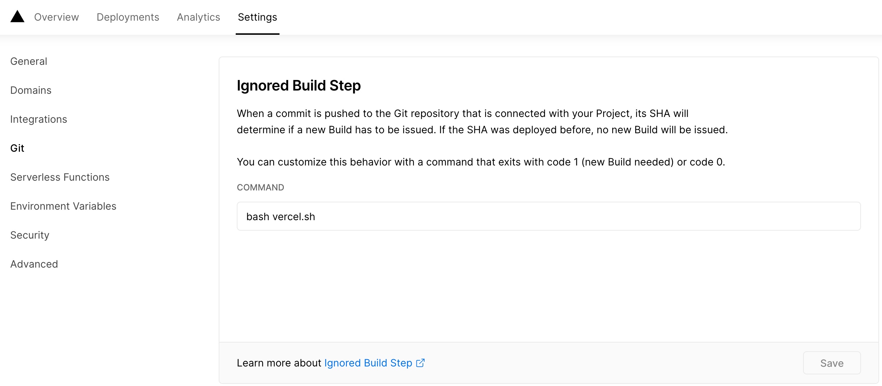Click the Ignored Build Step heading
This screenshot has height=386, width=882.
[298, 86]
